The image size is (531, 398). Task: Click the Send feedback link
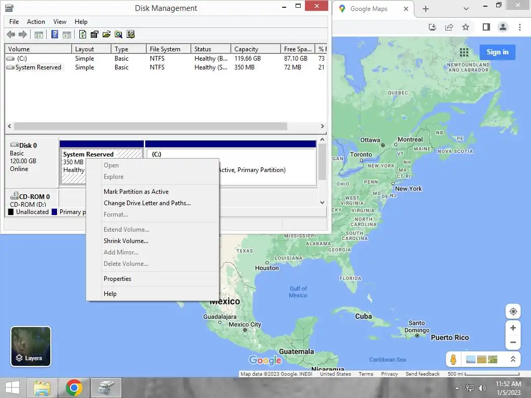422,374
